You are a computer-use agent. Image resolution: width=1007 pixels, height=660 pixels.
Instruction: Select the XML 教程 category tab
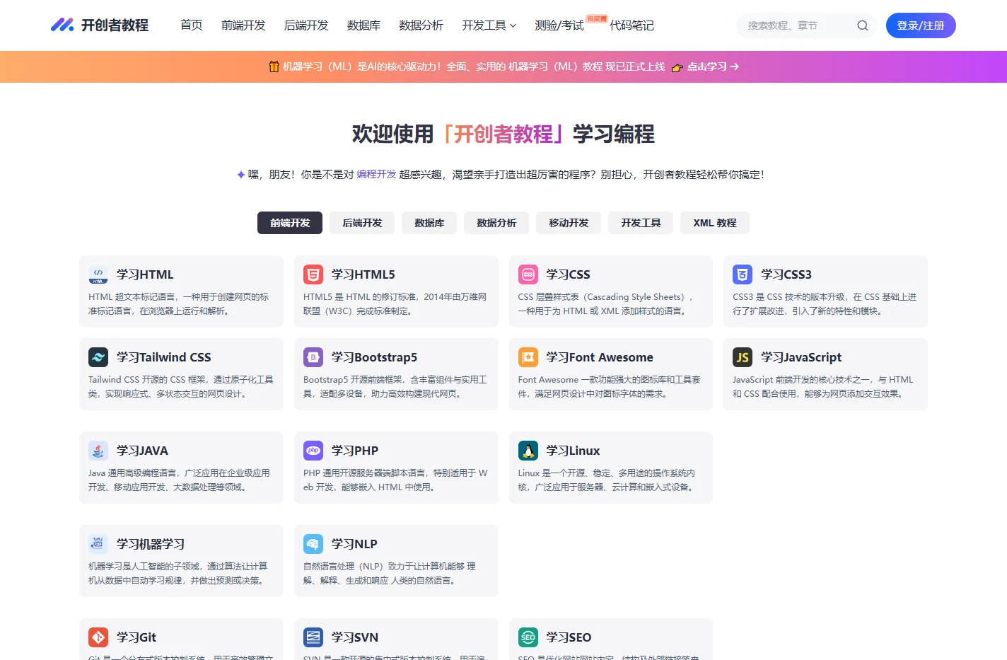pos(715,223)
